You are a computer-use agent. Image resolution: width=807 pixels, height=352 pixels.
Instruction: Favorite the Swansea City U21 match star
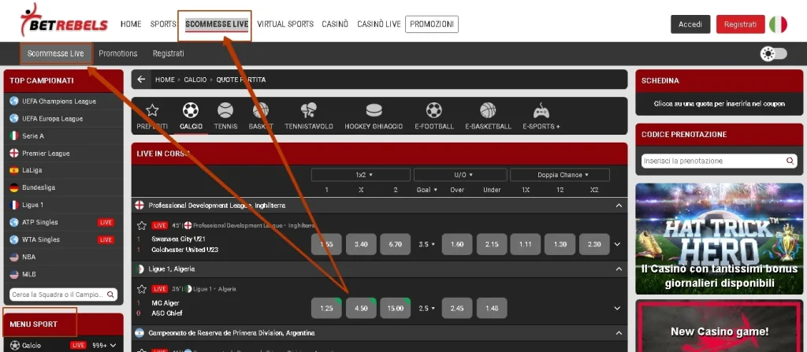[x=142, y=224]
